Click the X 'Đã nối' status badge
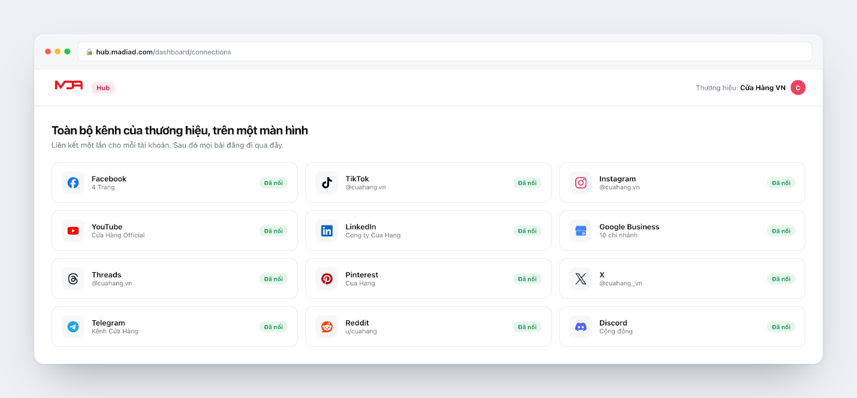Image resolution: width=857 pixels, height=398 pixels. point(781,279)
